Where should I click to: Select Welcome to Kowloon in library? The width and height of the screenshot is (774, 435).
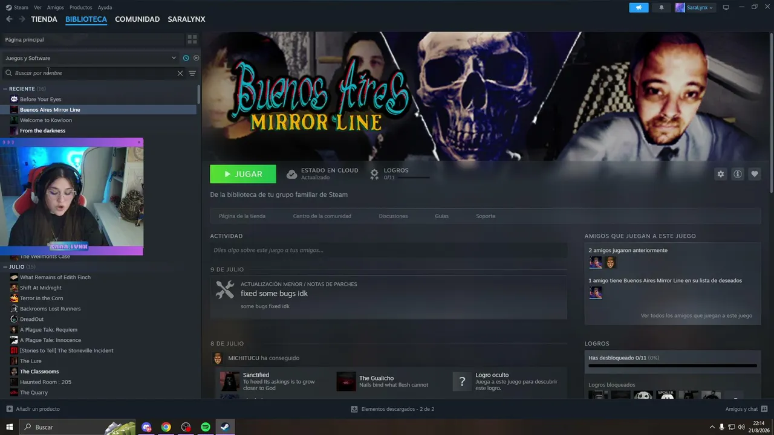[x=46, y=120]
